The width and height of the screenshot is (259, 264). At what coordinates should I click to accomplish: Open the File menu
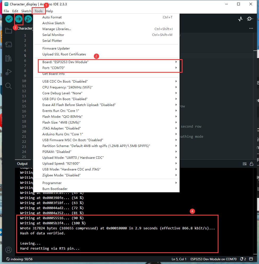6,11
